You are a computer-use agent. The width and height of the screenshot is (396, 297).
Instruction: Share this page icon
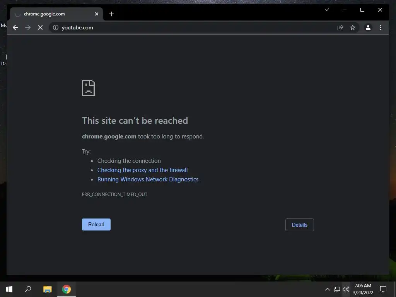pyautogui.click(x=340, y=27)
